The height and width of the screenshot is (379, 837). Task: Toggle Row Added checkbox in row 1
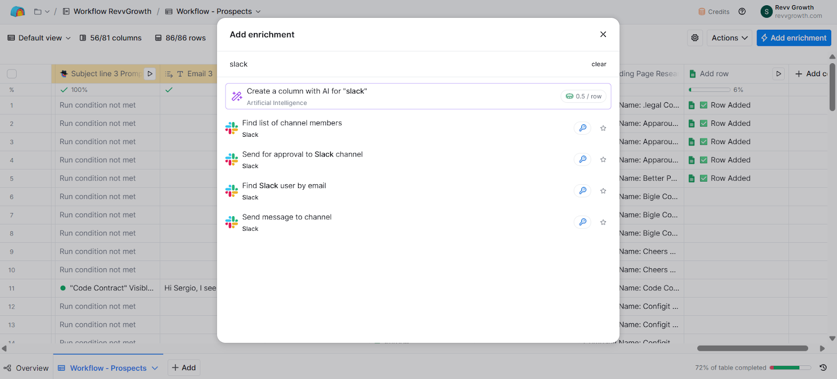coord(704,105)
